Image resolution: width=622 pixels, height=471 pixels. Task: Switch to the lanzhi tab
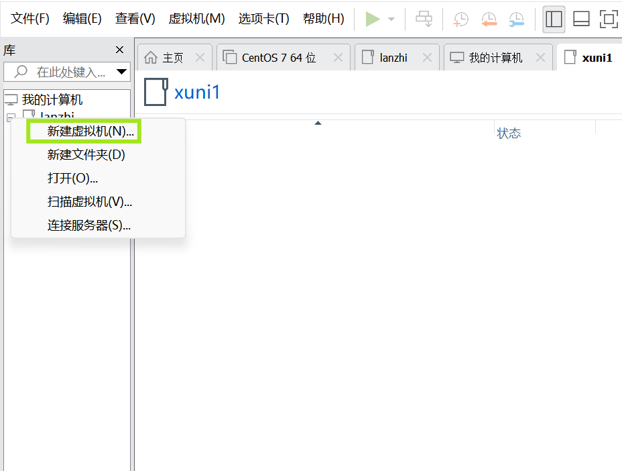[393, 58]
